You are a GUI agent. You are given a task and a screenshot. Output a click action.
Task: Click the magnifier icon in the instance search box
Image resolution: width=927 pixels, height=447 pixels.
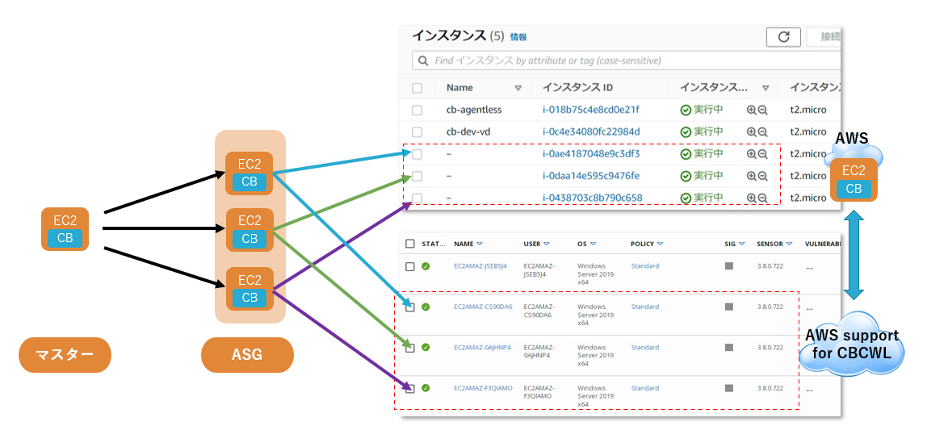[422, 61]
